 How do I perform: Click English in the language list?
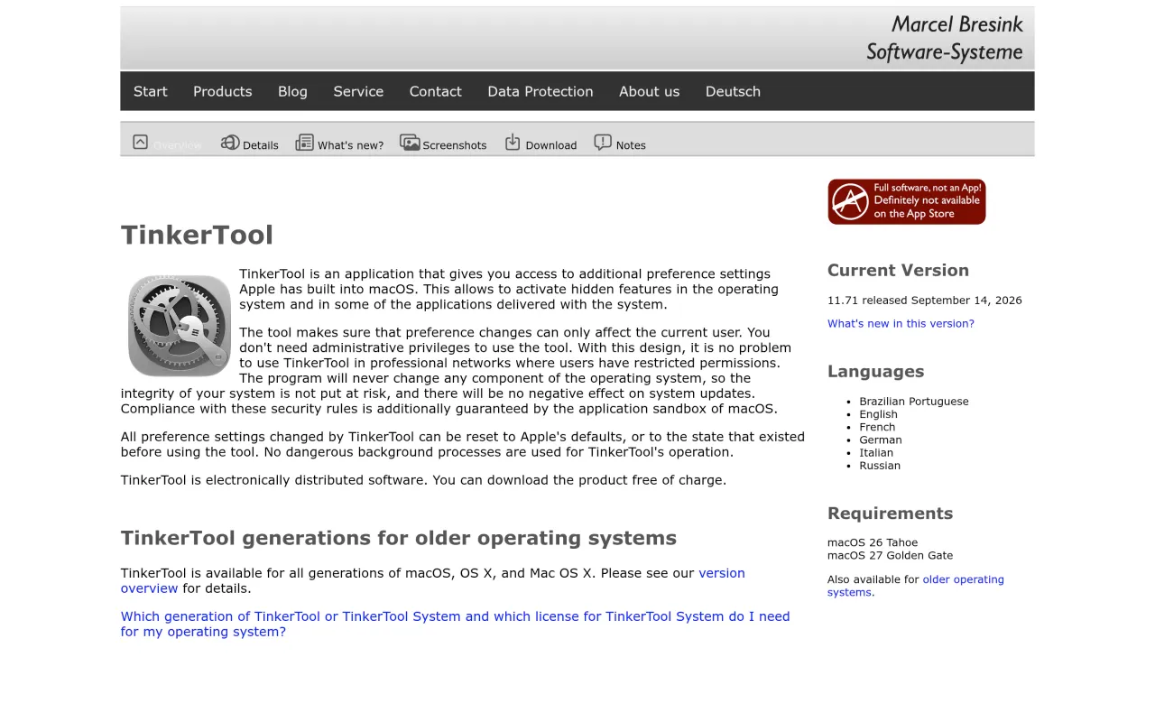(x=878, y=414)
